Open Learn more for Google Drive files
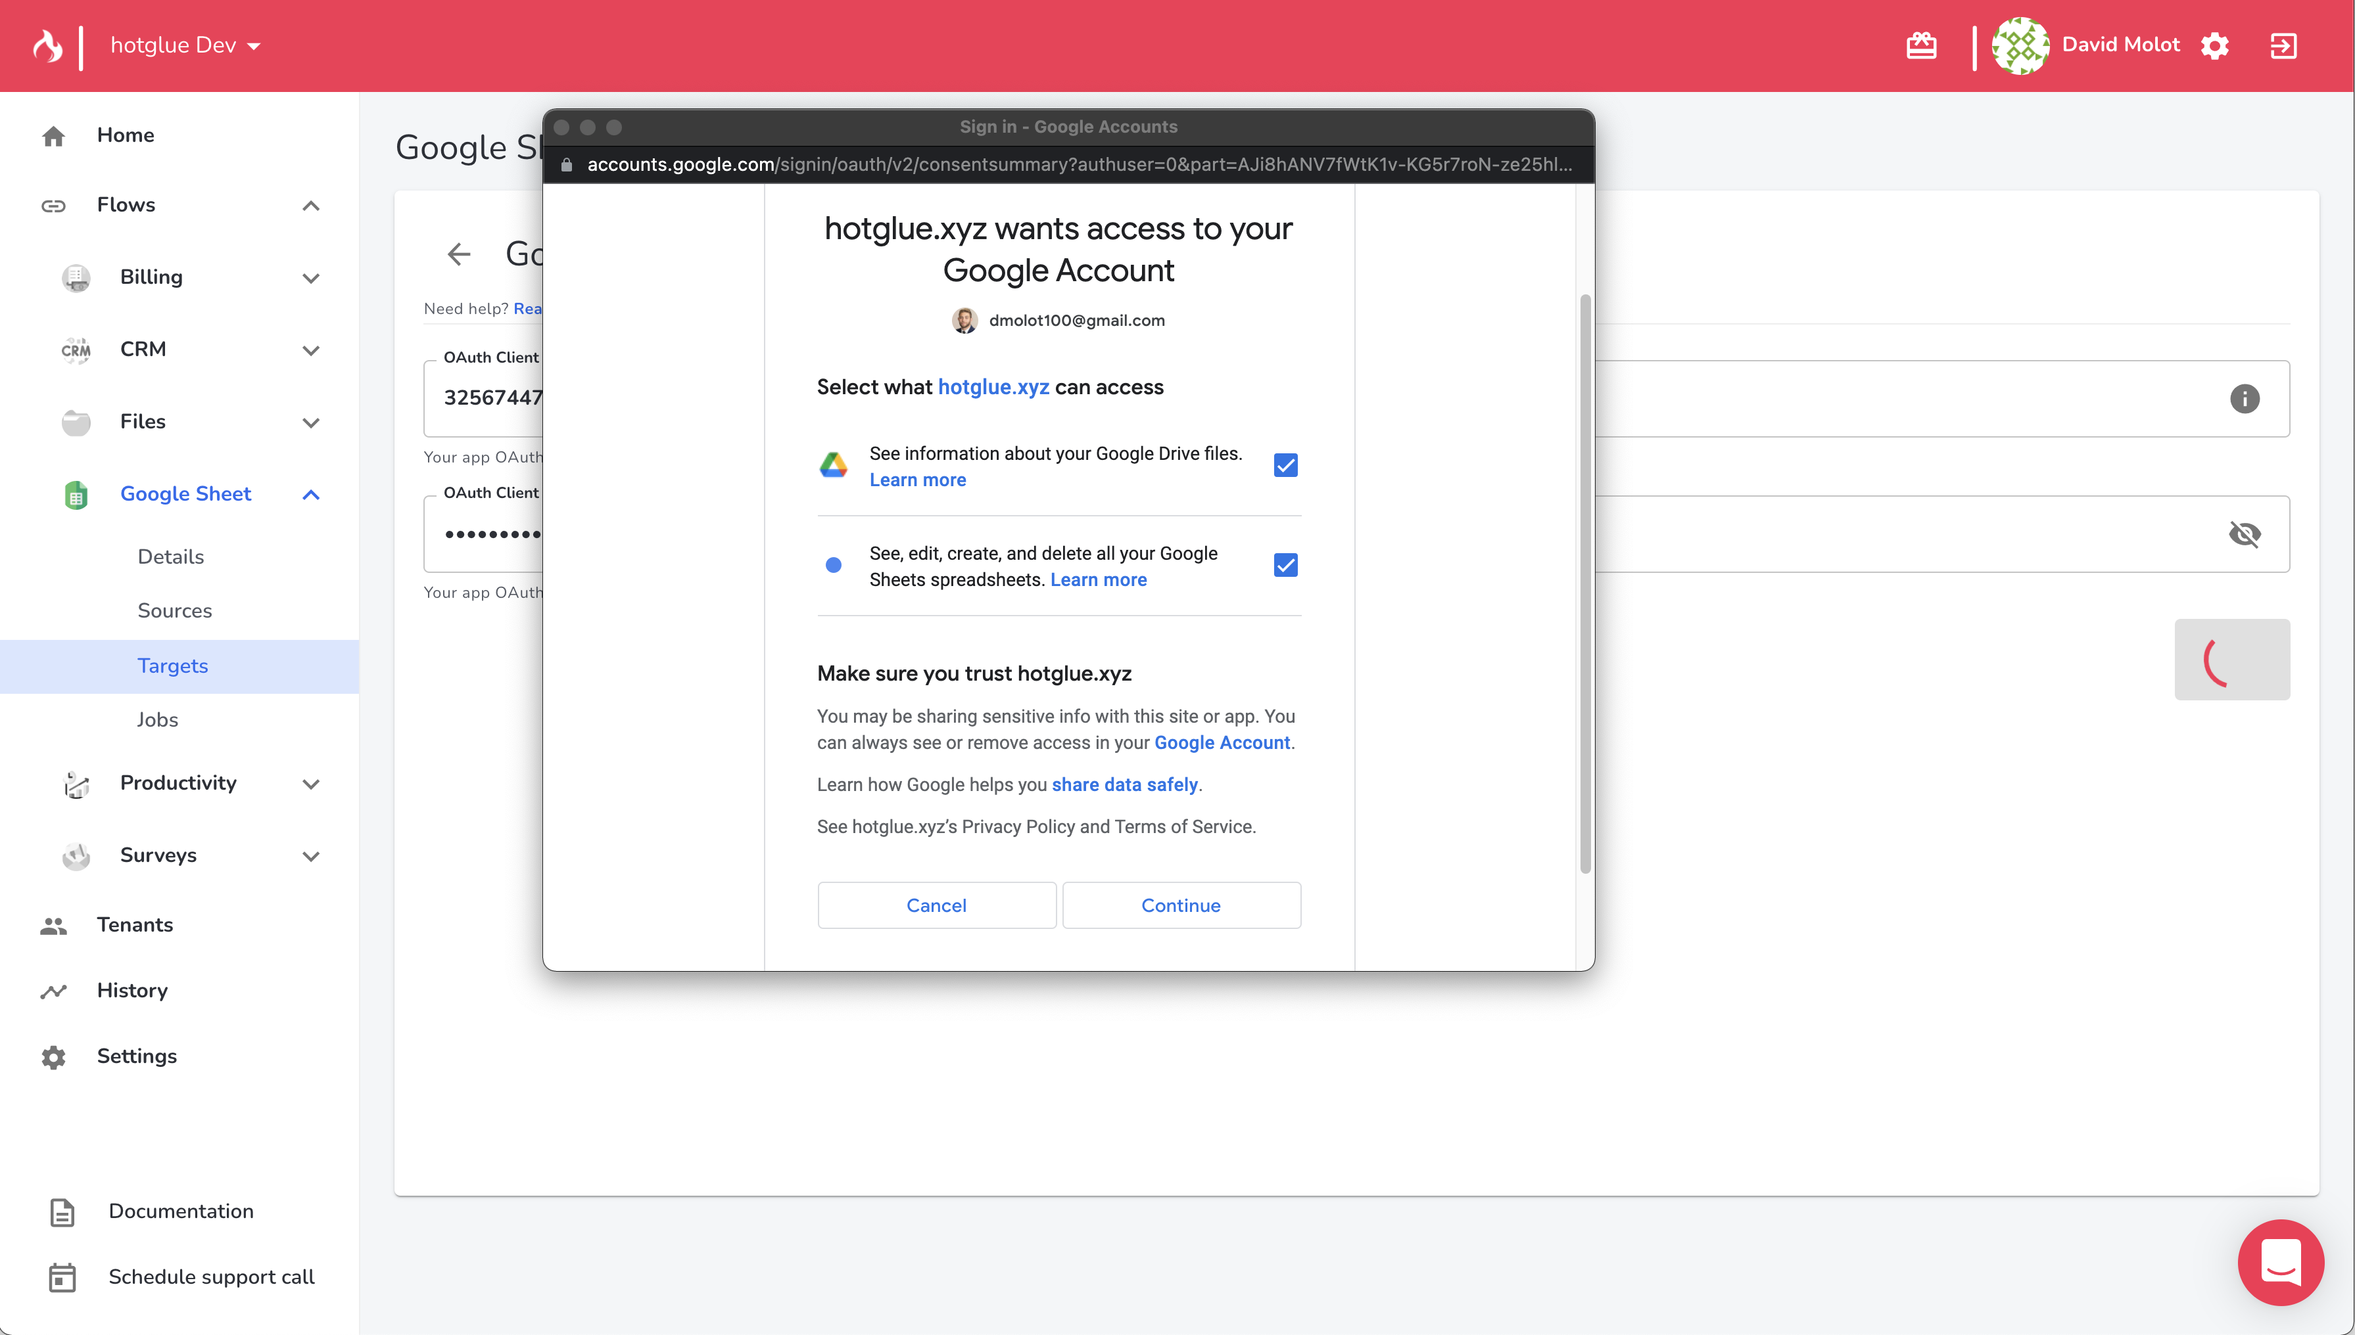Viewport: 2355px width, 1335px height. click(x=917, y=480)
